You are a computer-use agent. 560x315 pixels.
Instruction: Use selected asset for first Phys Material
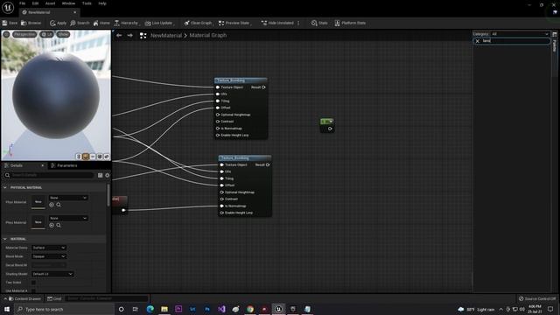click(x=52, y=205)
